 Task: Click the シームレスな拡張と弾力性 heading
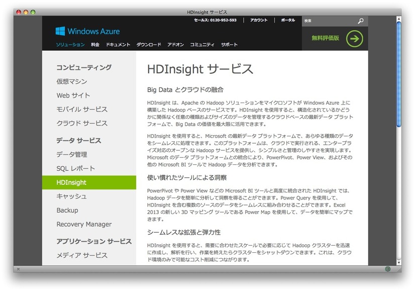pyautogui.click(x=184, y=232)
